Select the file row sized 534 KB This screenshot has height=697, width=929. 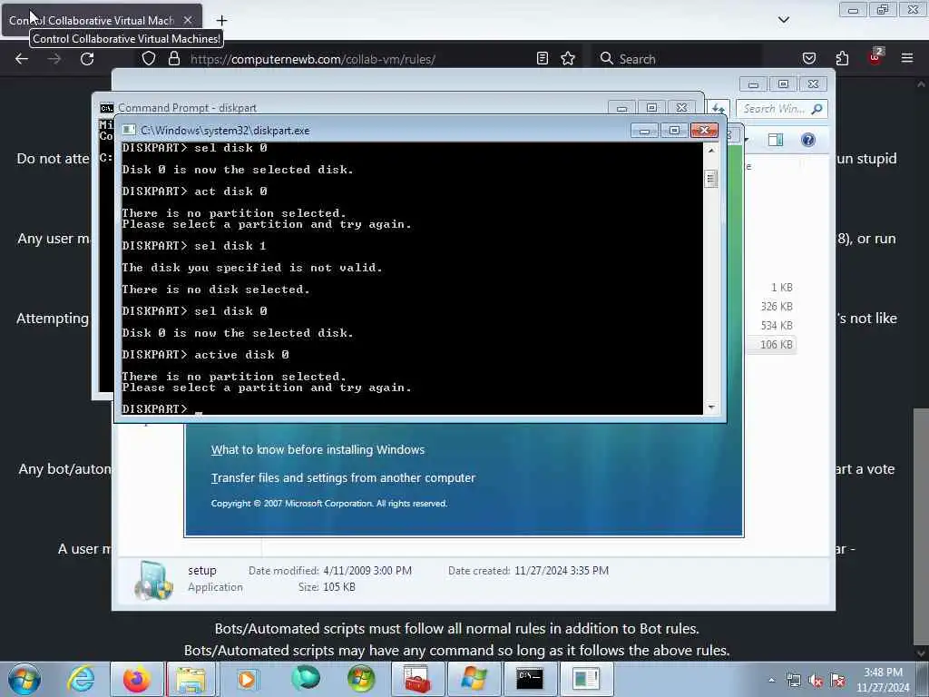point(777,326)
